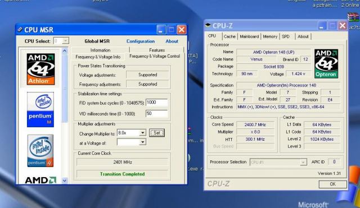This screenshot has height=208, width=360.
Task: Open Memory tab in CPU-Z
Action: click(270, 36)
